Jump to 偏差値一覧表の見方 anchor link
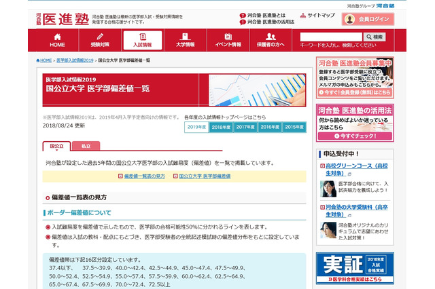 (x=144, y=176)
